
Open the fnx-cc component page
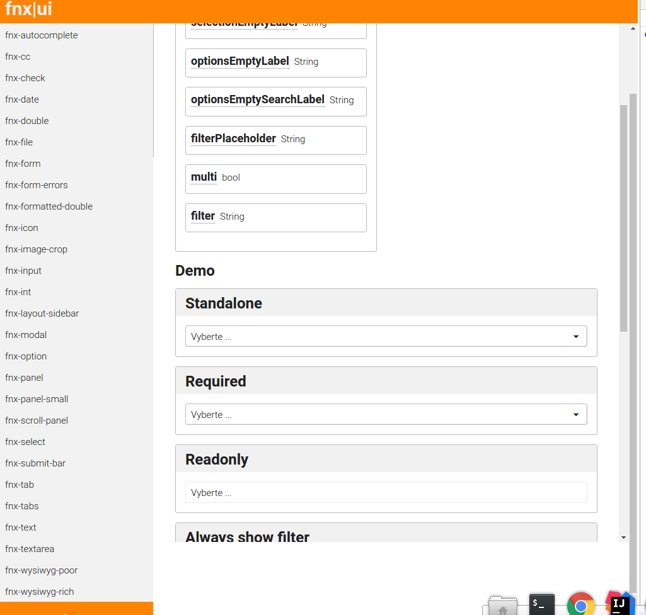(x=18, y=57)
